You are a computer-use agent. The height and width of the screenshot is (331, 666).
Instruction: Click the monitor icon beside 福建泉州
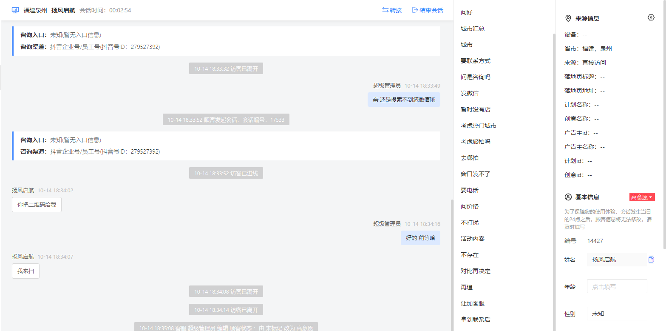click(15, 10)
